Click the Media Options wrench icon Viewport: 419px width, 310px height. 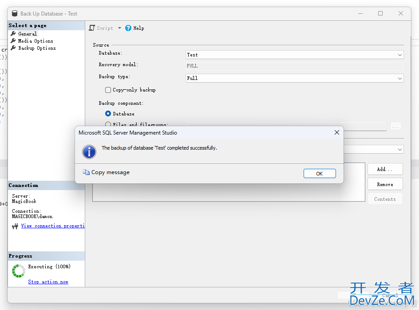pos(13,41)
